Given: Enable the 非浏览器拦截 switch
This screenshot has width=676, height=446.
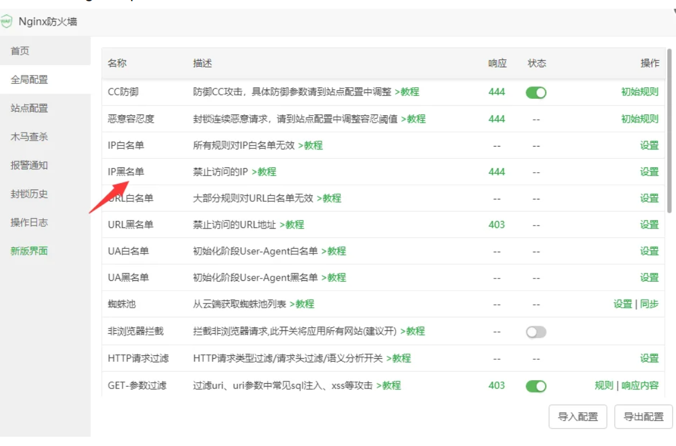Looking at the screenshot, I should (x=536, y=332).
